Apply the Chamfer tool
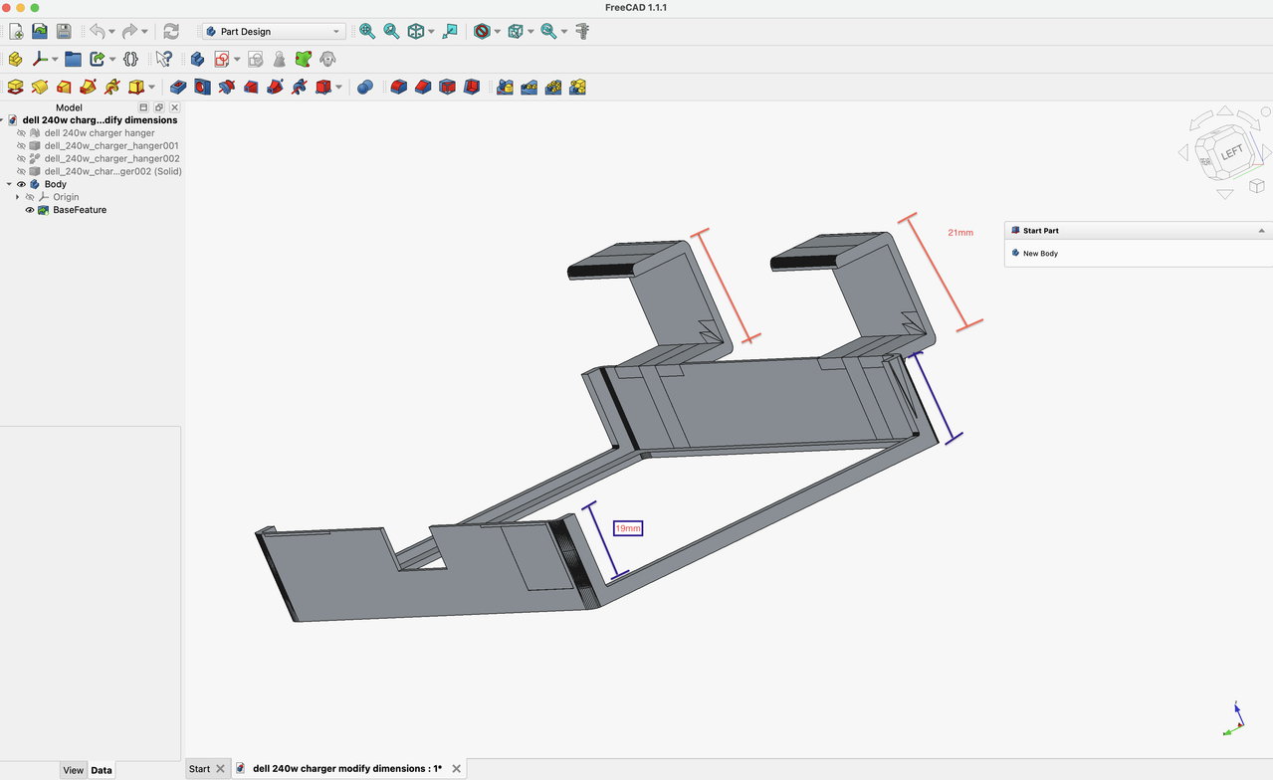The image size is (1273, 780). 423,88
